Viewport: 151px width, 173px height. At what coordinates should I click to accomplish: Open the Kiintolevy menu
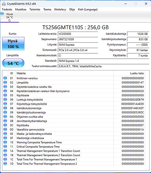tap(60, 10)
